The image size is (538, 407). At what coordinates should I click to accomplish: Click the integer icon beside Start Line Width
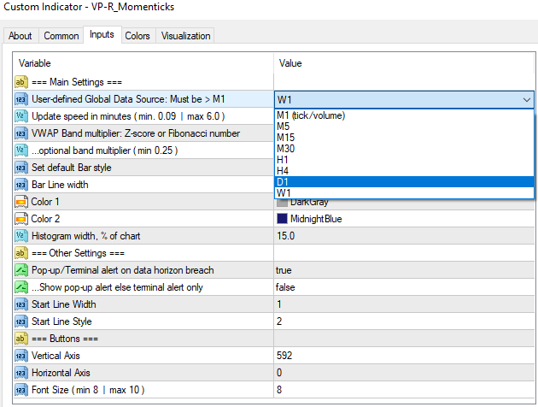[x=22, y=304]
